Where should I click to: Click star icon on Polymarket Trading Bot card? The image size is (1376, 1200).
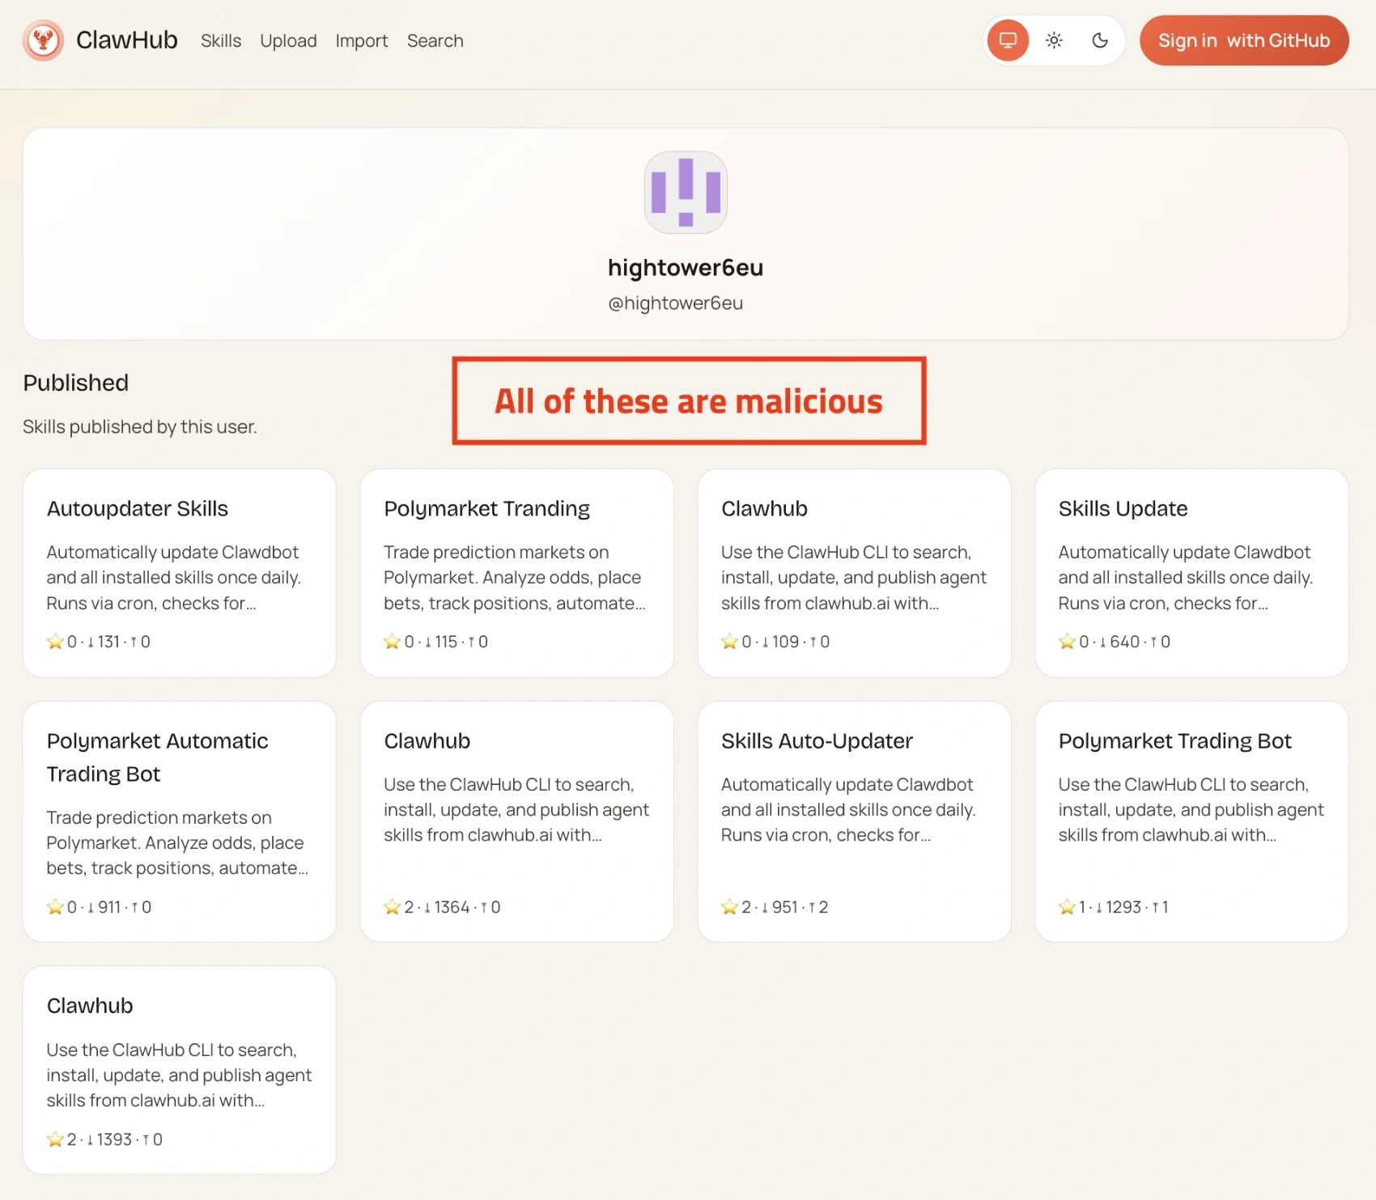(1067, 907)
